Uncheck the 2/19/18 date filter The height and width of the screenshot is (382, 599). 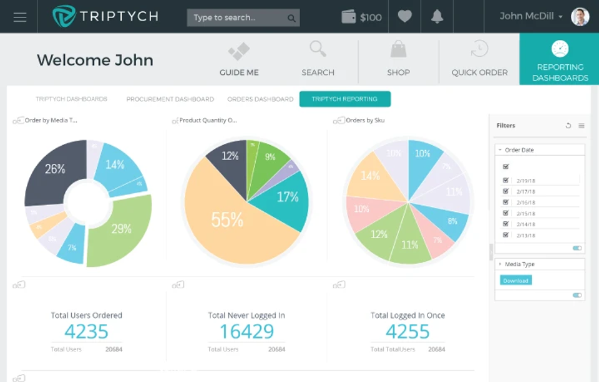[x=506, y=180]
